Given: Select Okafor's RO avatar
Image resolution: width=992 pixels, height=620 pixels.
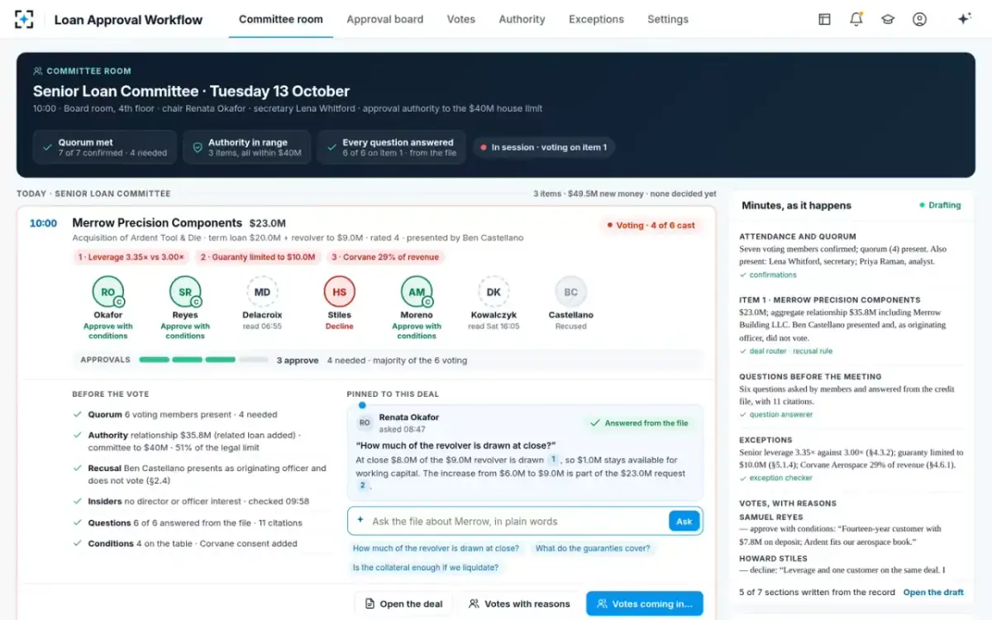Looking at the screenshot, I should (x=107, y=292).
